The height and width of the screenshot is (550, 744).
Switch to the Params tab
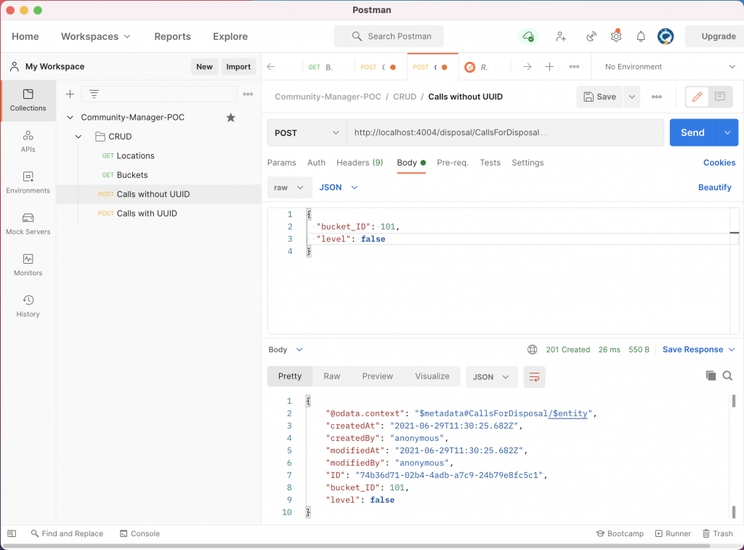[281, 163]
